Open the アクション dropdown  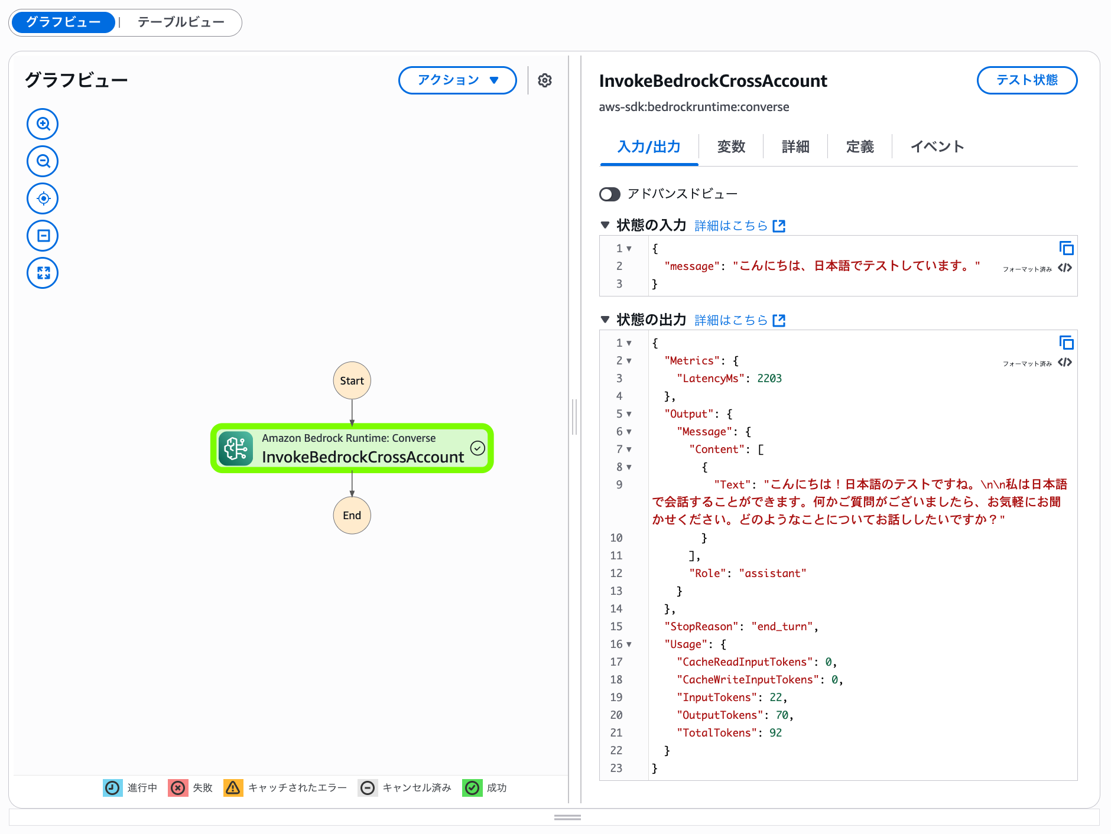coord(457,80)
